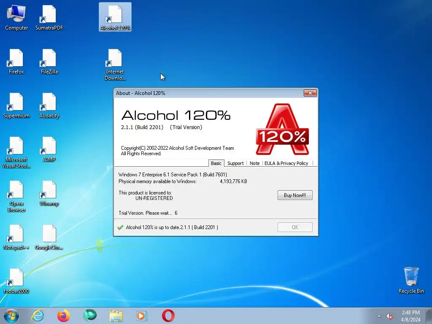Select the Alcohol 120% desktop shortcut

click(115, 17)
